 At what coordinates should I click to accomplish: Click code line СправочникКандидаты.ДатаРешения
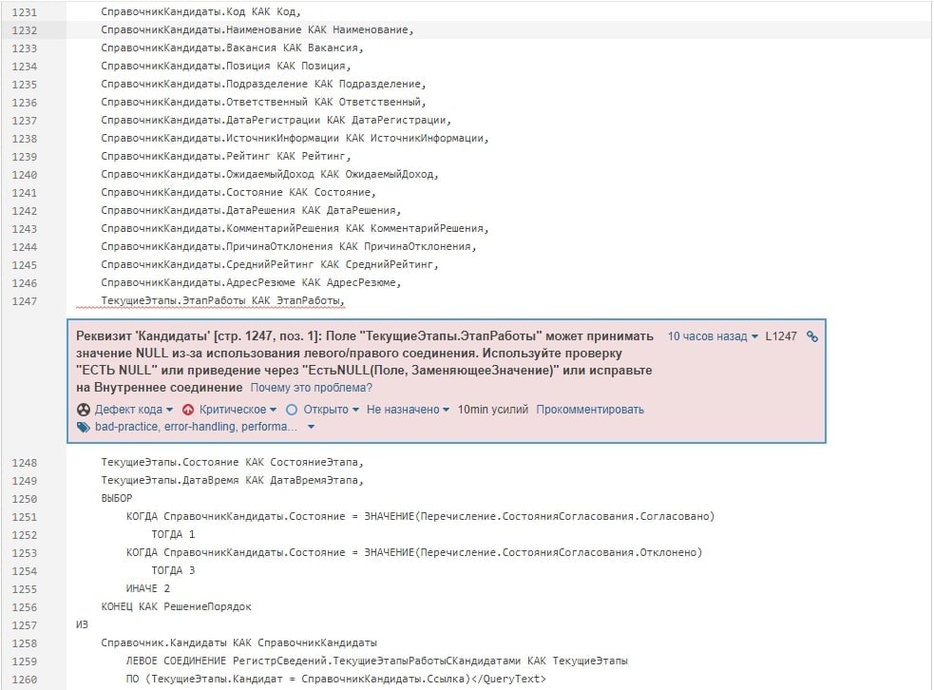[x=251, y=210]
